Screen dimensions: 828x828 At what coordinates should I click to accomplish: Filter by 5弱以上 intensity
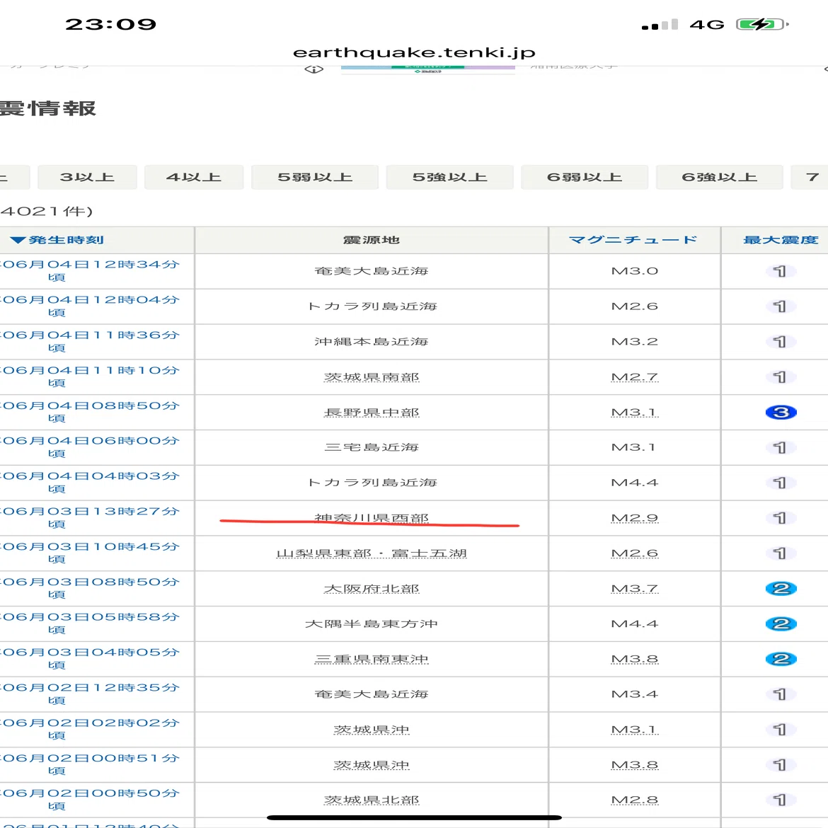coord(315,177)
